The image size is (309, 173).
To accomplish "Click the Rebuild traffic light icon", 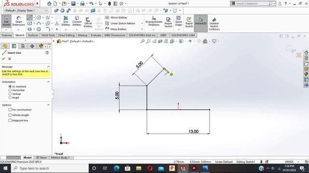I will [110, 3].
